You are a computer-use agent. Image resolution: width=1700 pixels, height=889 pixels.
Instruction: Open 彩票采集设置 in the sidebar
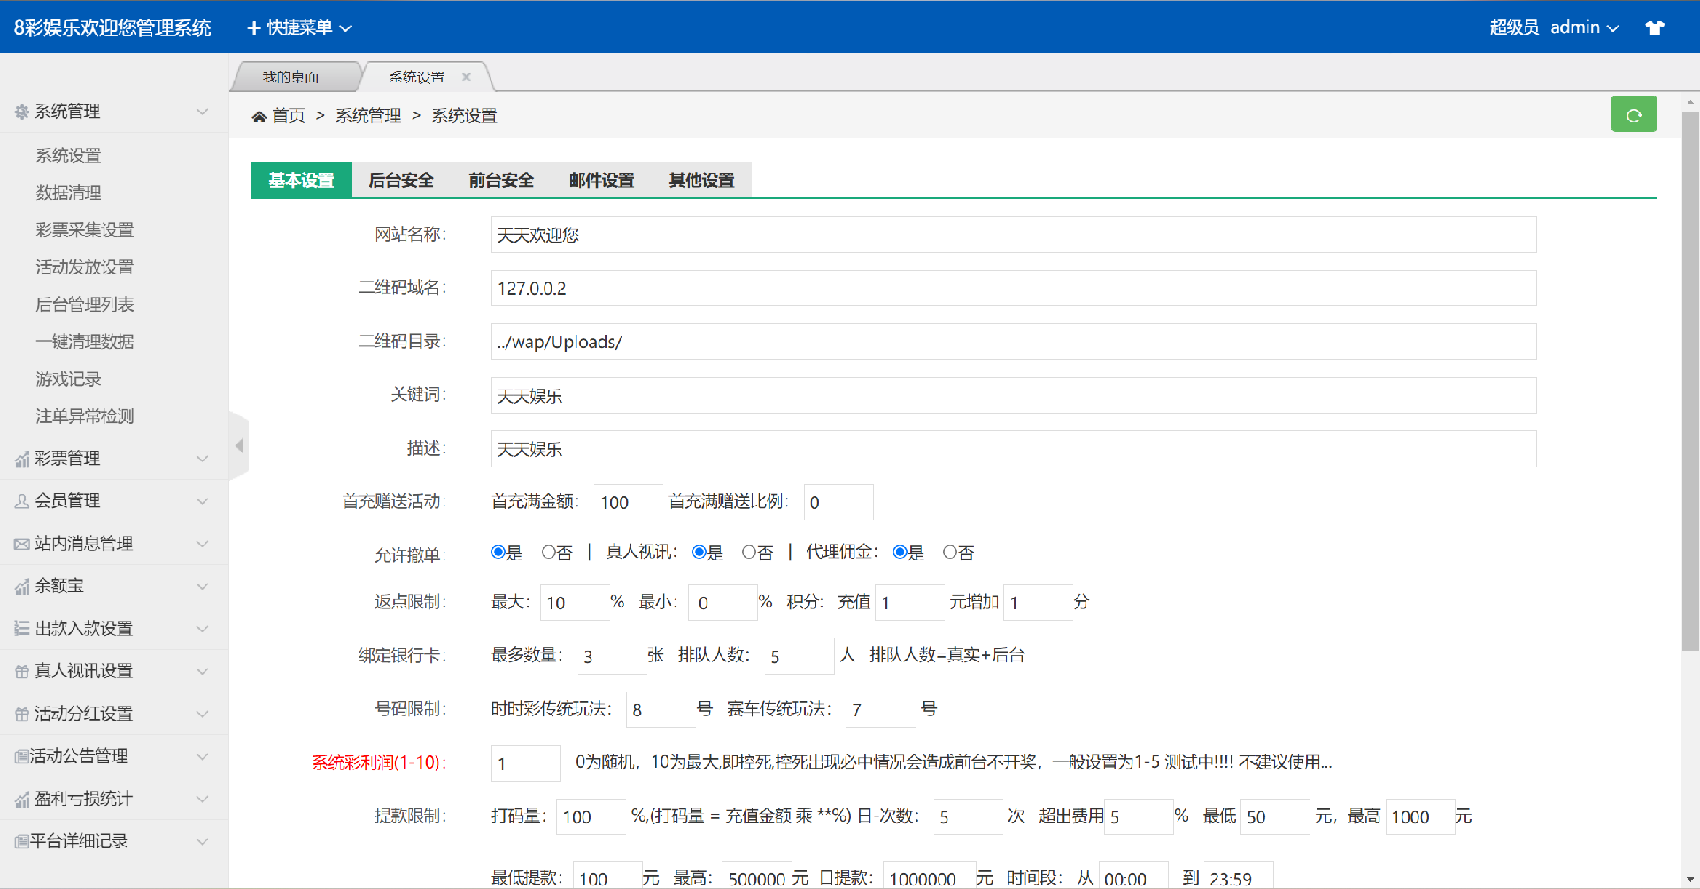(84, 230)
